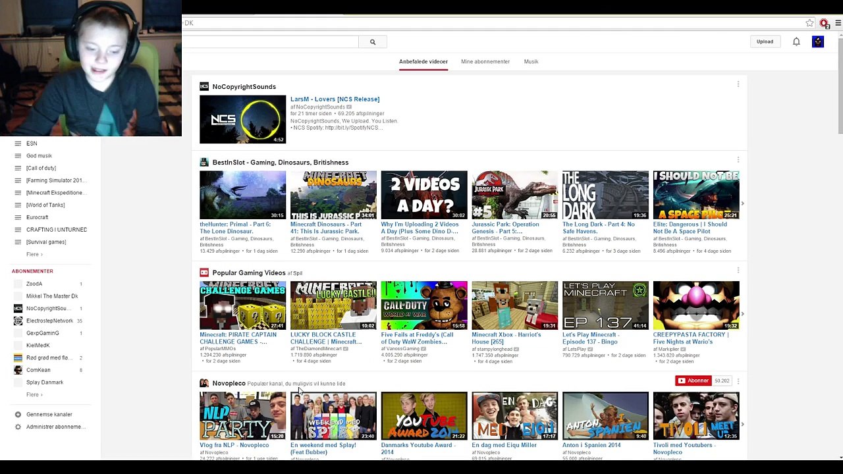Click playlist icon next to Eurocraft
The width and height of the screenshot is (843, 474).
coord(18,217)
